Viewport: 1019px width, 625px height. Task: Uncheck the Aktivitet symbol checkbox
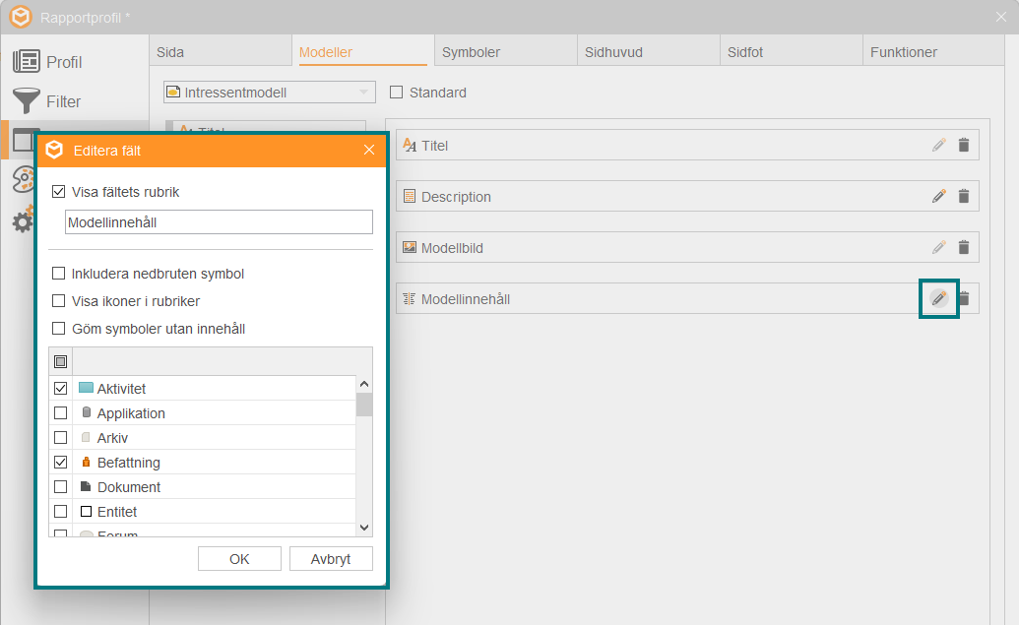60,388
